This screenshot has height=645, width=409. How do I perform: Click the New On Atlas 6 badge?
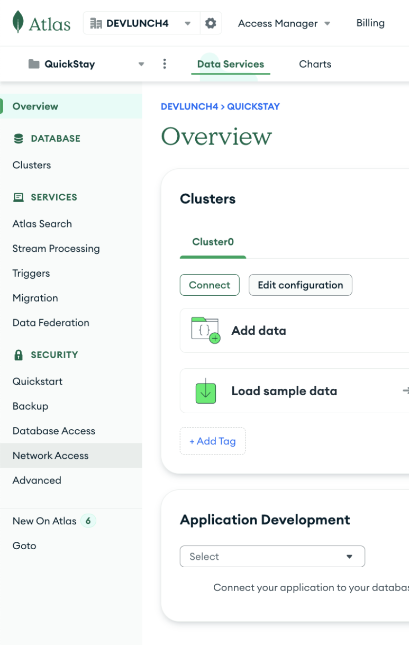88,521
